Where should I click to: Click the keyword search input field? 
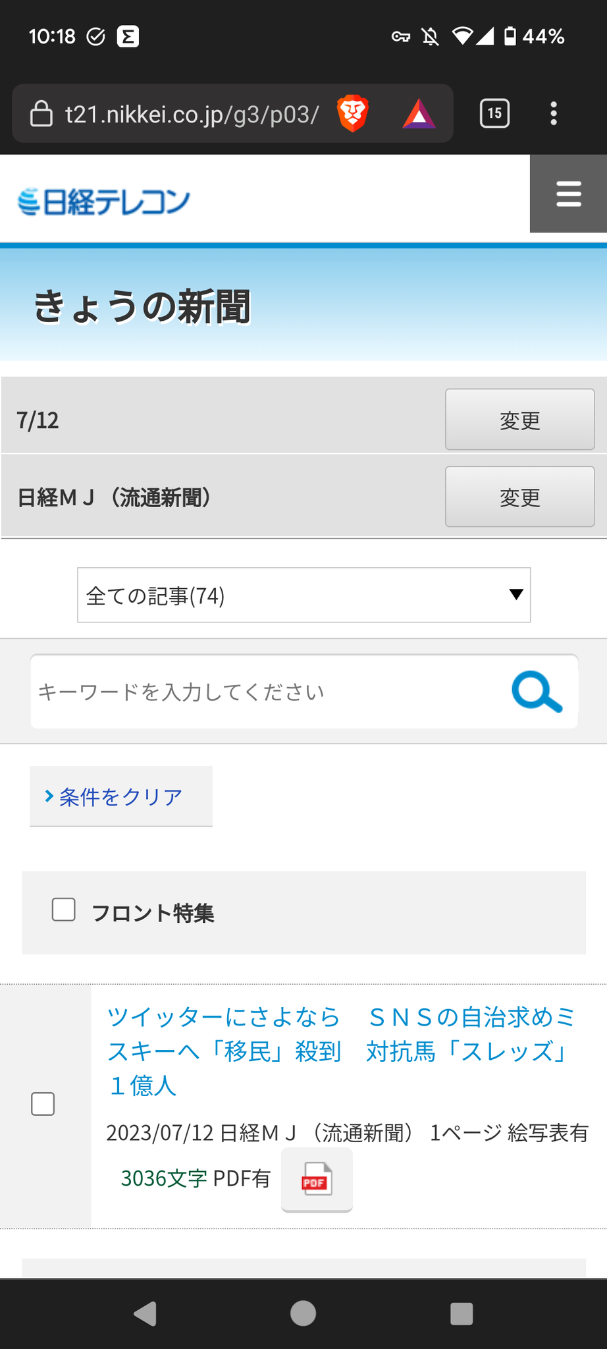tap(263, 692)
